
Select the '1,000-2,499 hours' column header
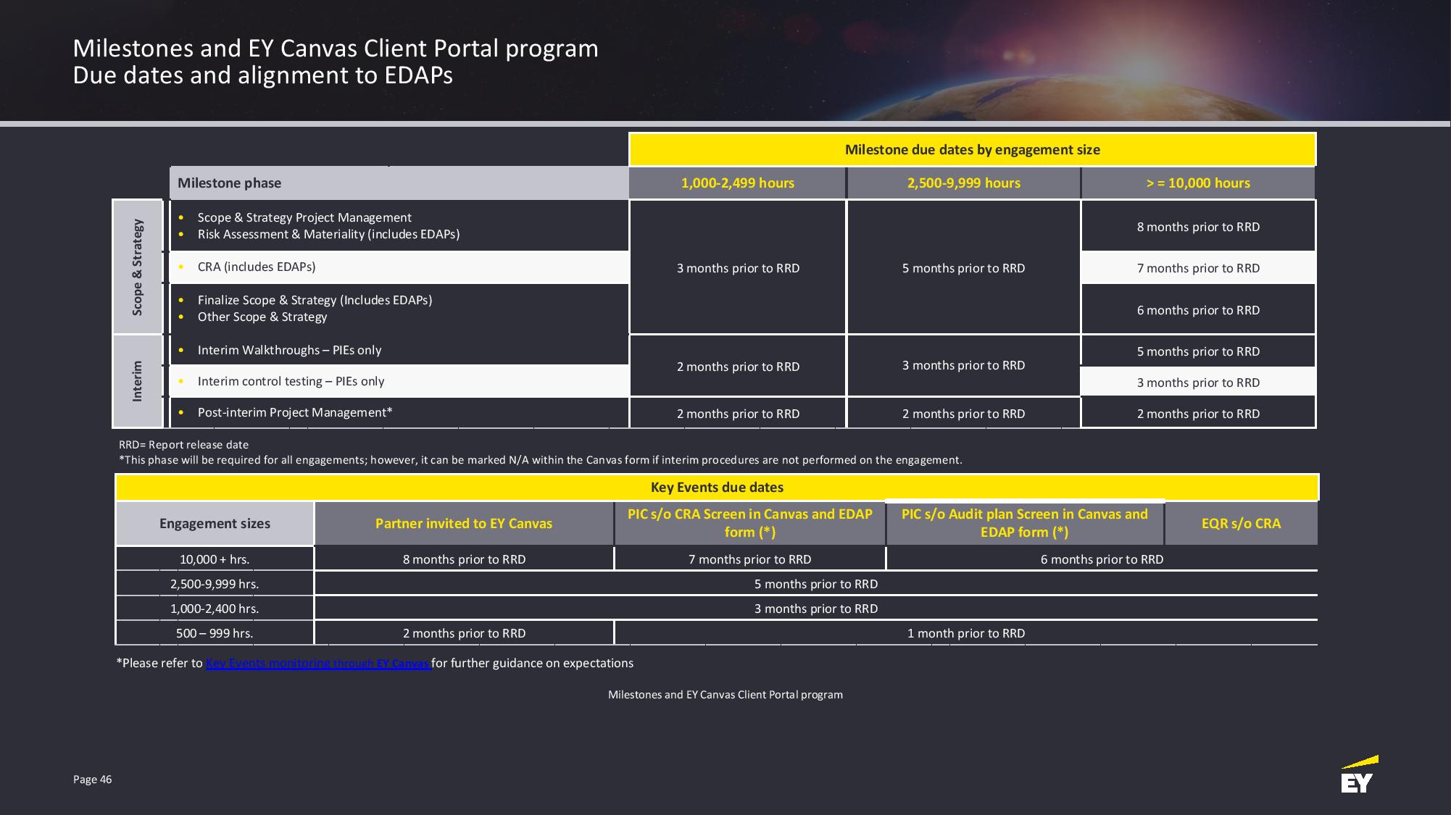click(x=737, y=183)
